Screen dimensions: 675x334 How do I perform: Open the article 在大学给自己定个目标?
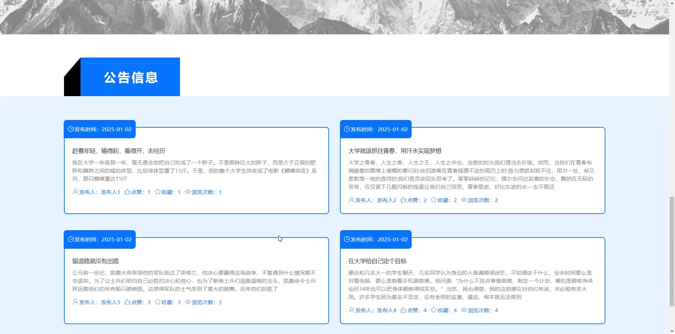point(377,261)
